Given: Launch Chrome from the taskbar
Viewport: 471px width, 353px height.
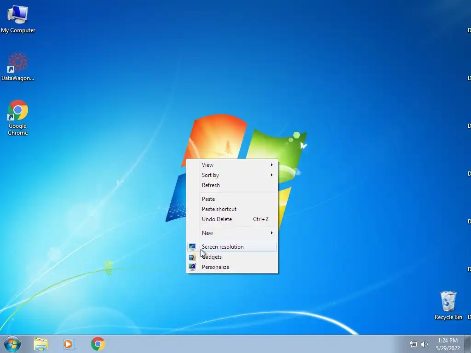Looking at the screenshot, I should pos(98,344).
